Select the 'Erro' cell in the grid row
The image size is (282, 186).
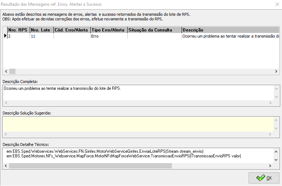(109, 36)
